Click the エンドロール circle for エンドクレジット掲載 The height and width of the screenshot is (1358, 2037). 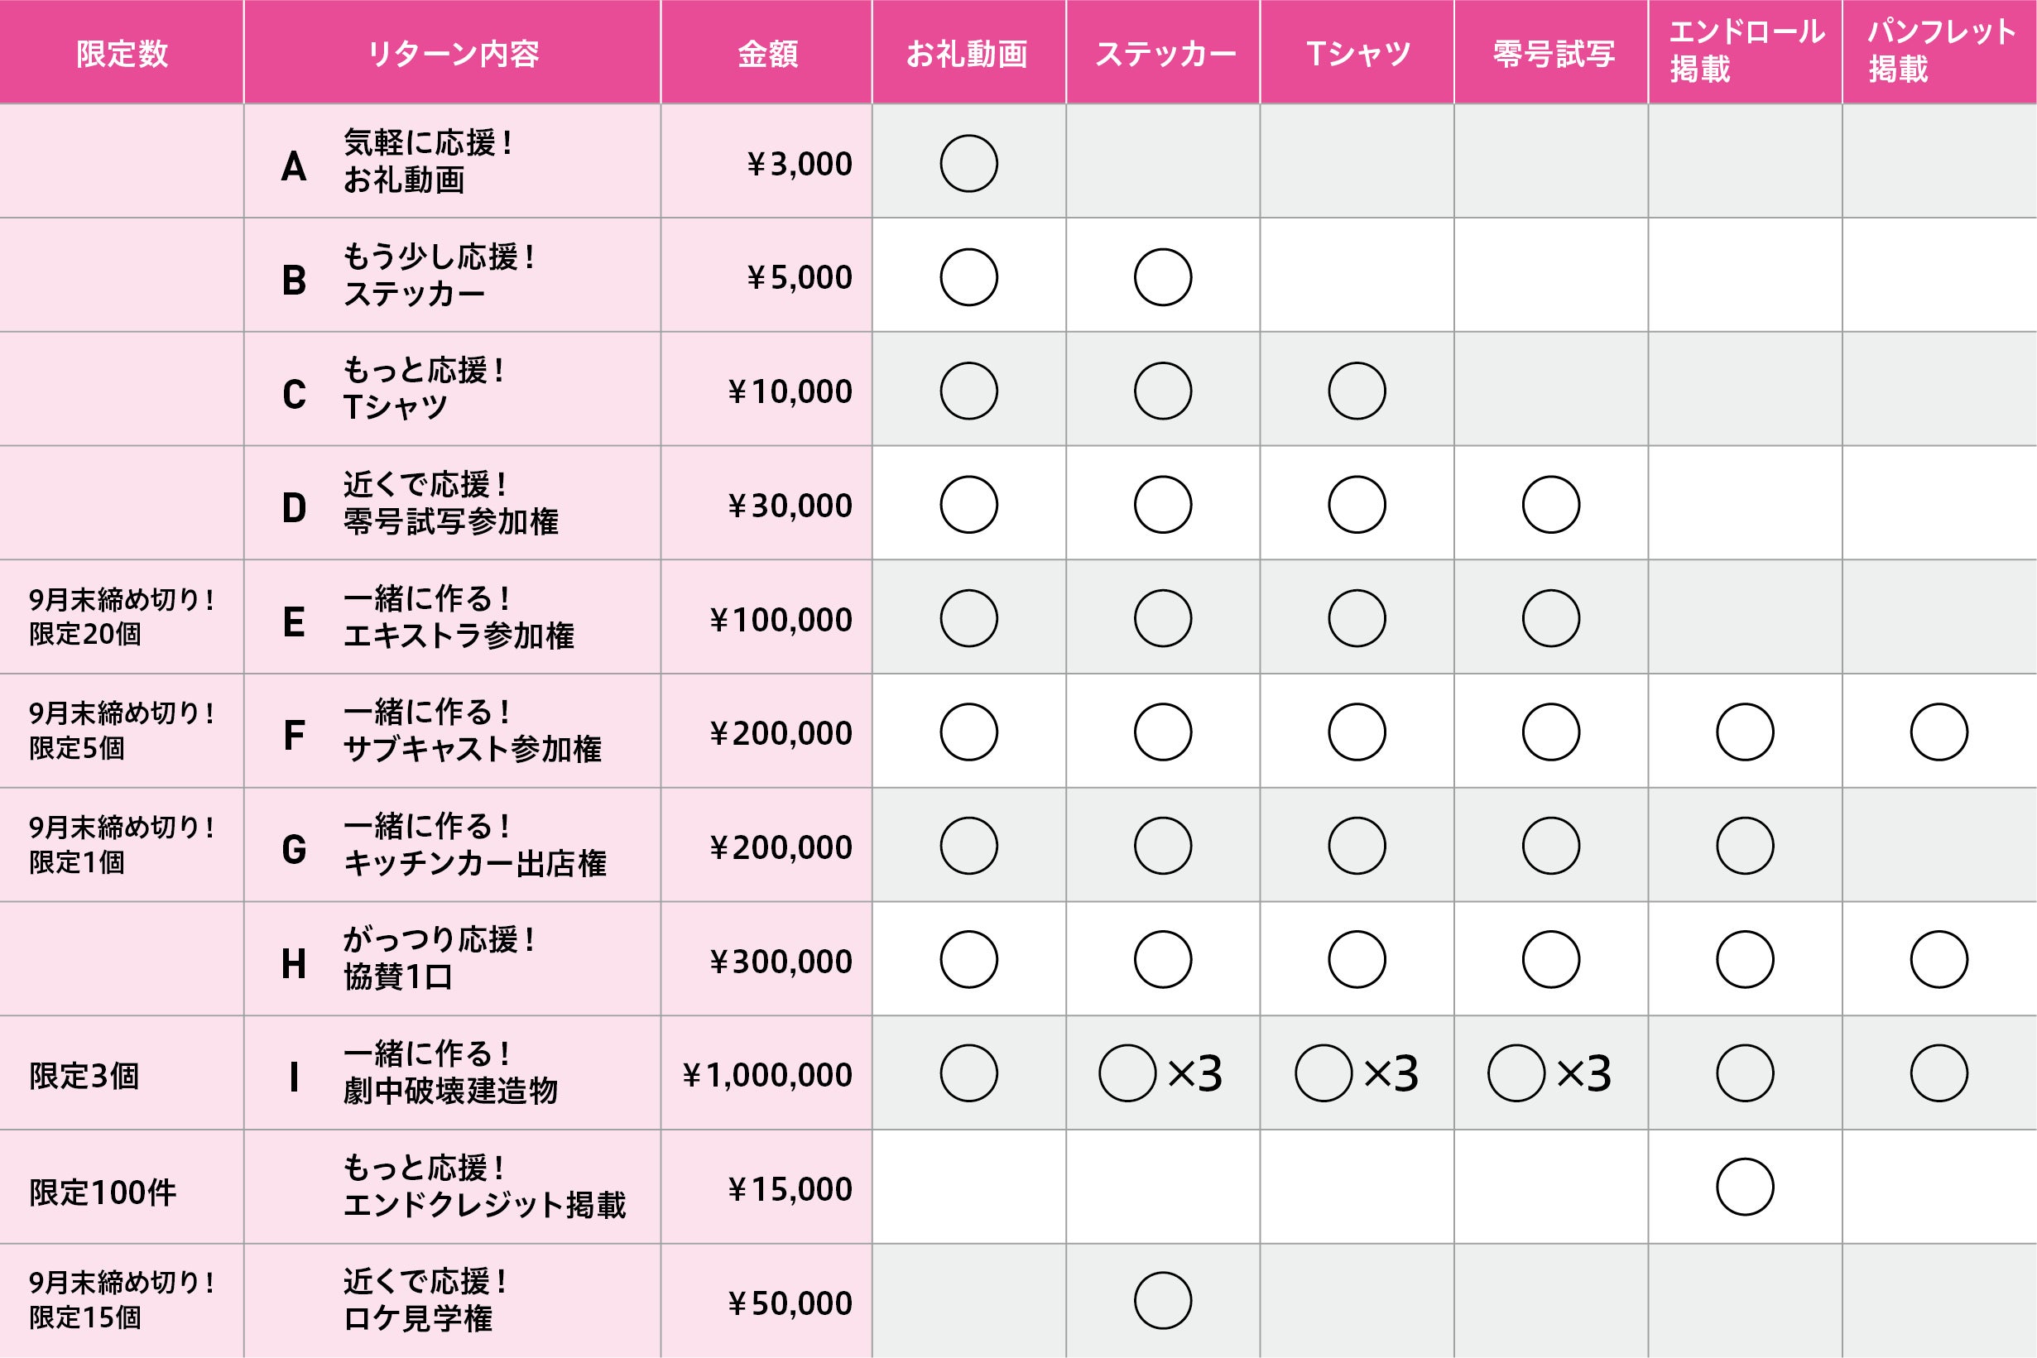(1744, 1187)
